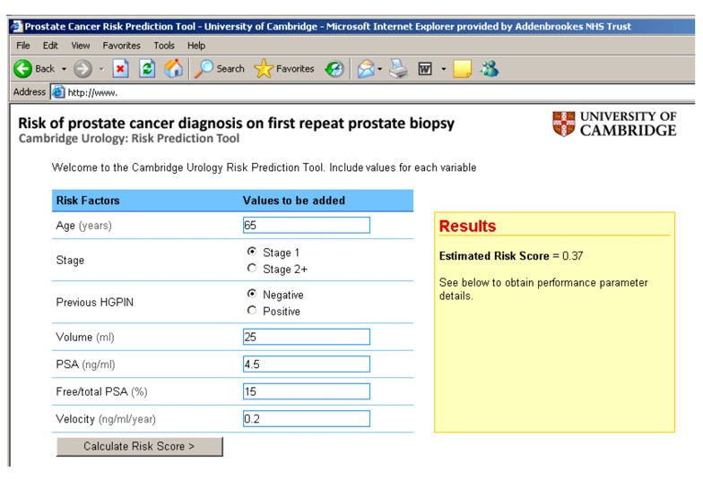Open the Edit menu
The height and width of the screenshot is (480, 703).
[50, 46]
